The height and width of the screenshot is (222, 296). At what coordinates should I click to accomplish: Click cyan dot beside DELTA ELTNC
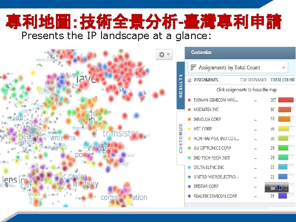coord(190,167)
